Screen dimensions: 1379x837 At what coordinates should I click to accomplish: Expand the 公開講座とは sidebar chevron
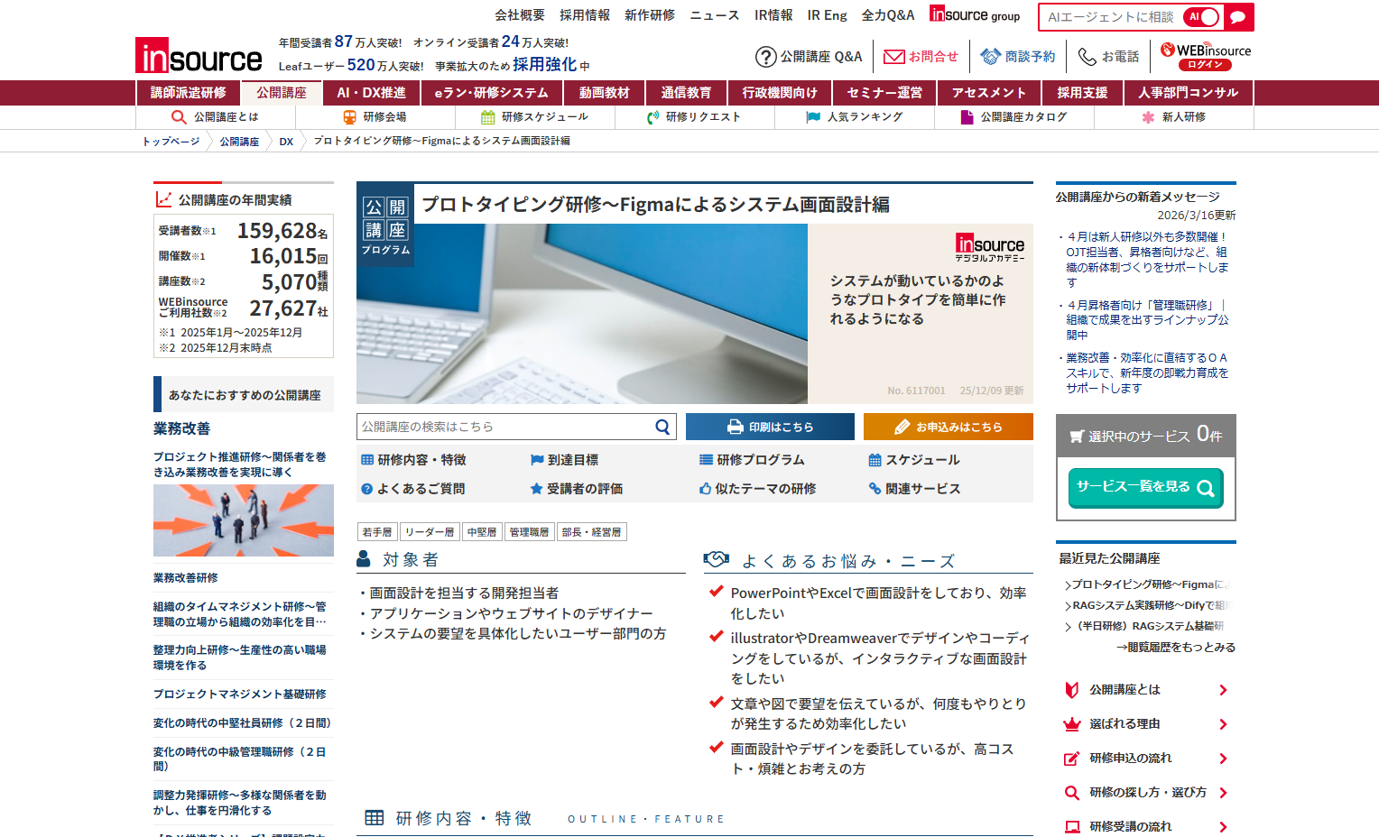click(x=1223, y=690)
